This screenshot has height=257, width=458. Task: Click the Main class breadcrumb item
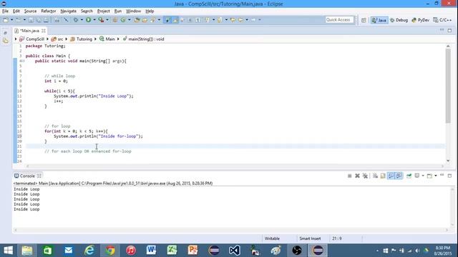[x=107, y=39]
